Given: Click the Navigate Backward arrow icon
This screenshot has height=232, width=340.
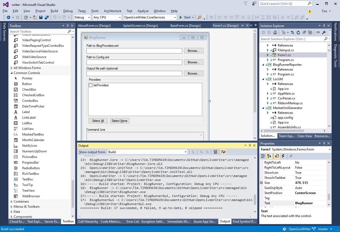Looking at the screenshot, I should pos(9,17).
